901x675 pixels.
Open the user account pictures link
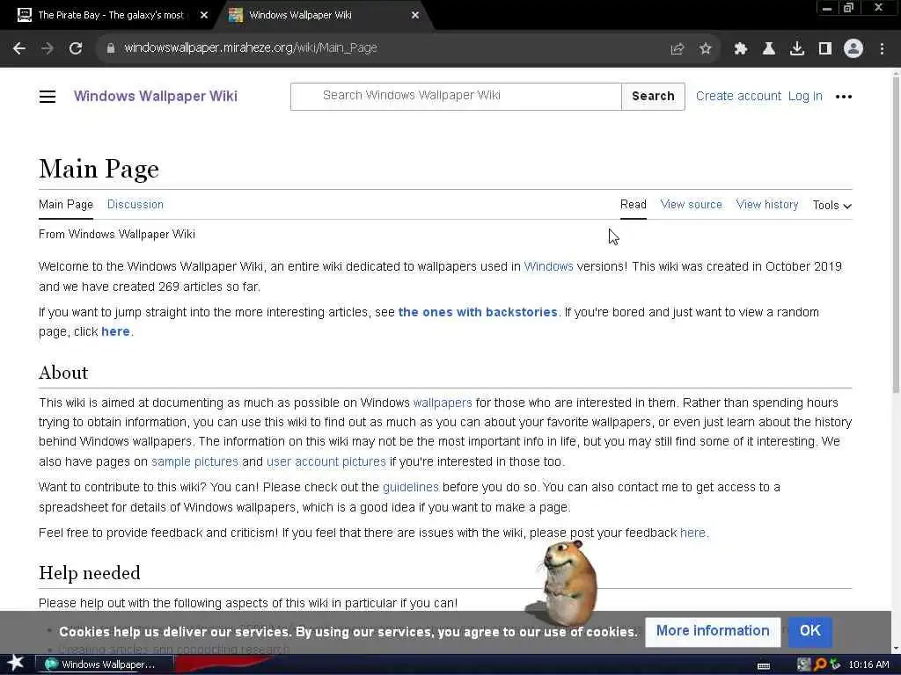click(326, 461)
